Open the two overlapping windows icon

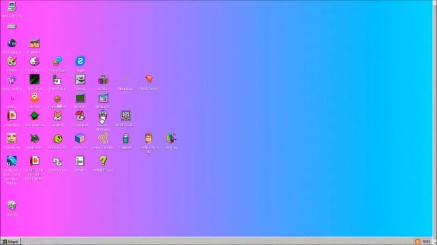click(x=57, y=161)
